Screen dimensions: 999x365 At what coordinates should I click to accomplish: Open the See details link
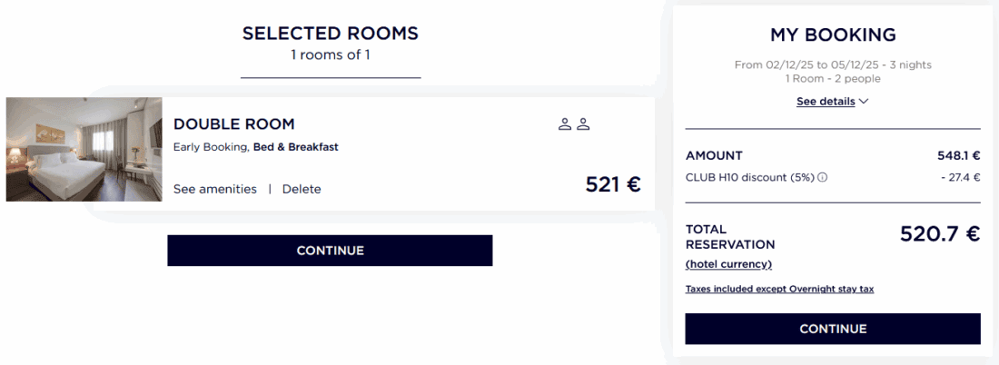826,102
